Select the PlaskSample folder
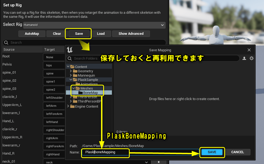The width and height of the screenshot is (264, 164). (x=88, y=80)
